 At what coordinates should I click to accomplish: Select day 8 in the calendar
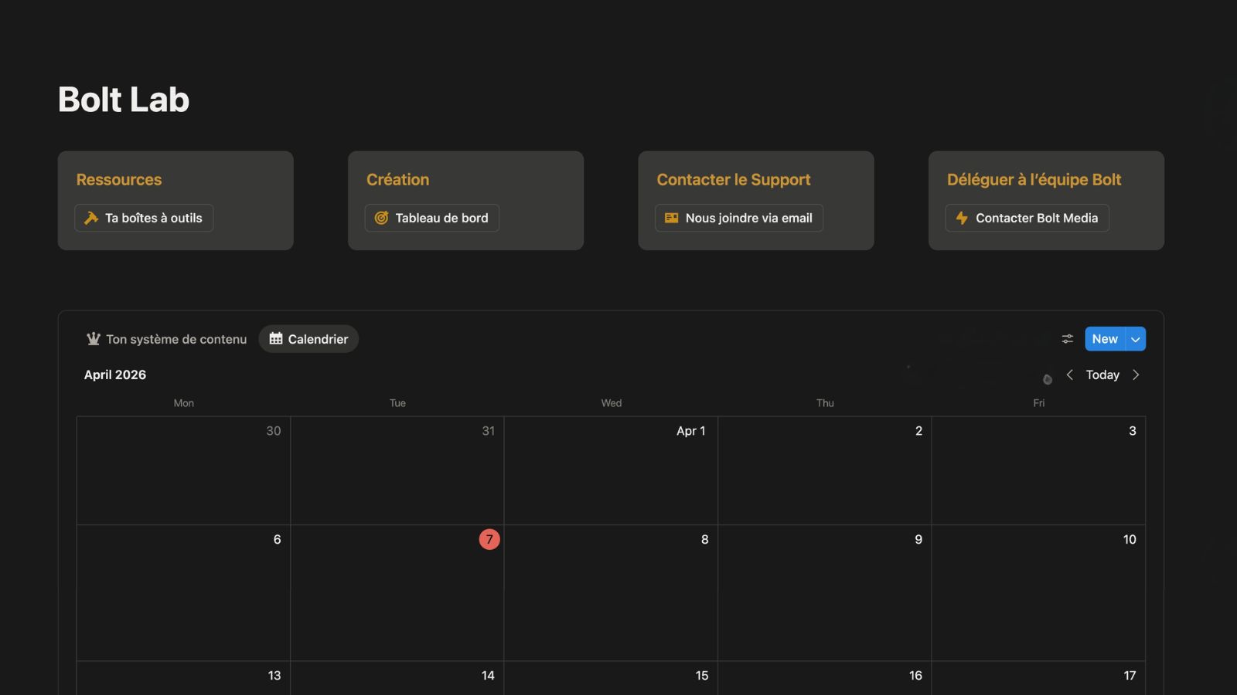(x=611, y=593)
